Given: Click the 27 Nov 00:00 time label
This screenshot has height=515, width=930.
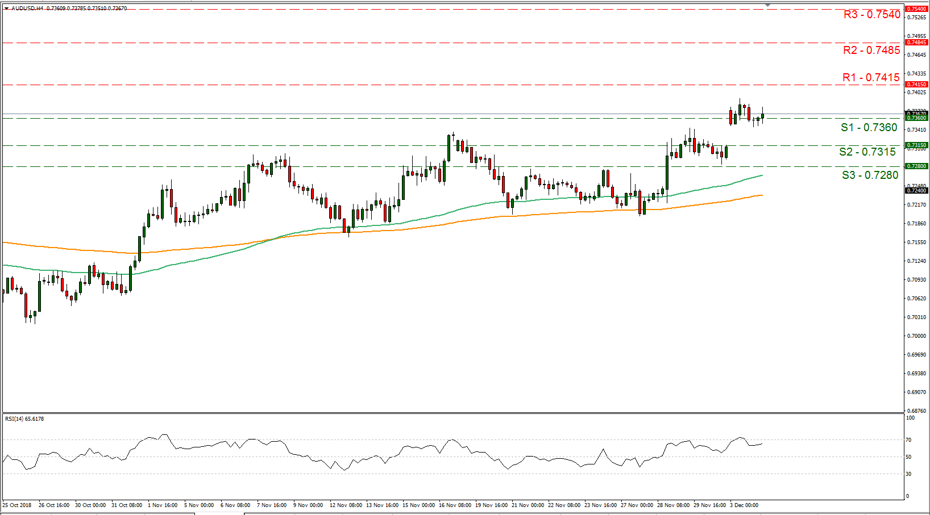Looking at the screenshot, I should coord(637,505).
